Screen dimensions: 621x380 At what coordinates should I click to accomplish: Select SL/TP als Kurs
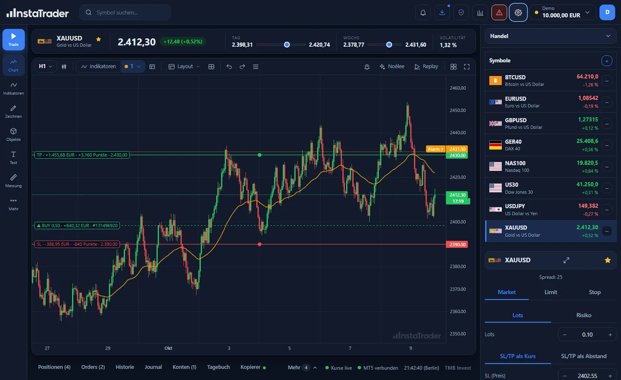(518, 356)
